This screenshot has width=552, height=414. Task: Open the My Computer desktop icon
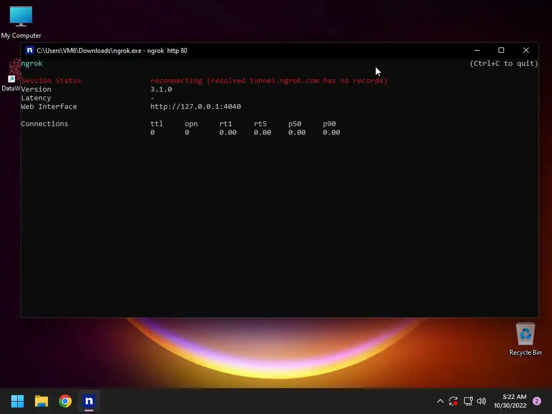coord(21,22)
